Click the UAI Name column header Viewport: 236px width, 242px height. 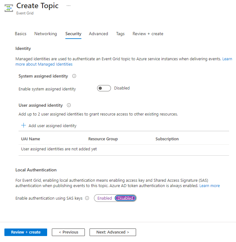pyautogui.click(x=30, y=139)
